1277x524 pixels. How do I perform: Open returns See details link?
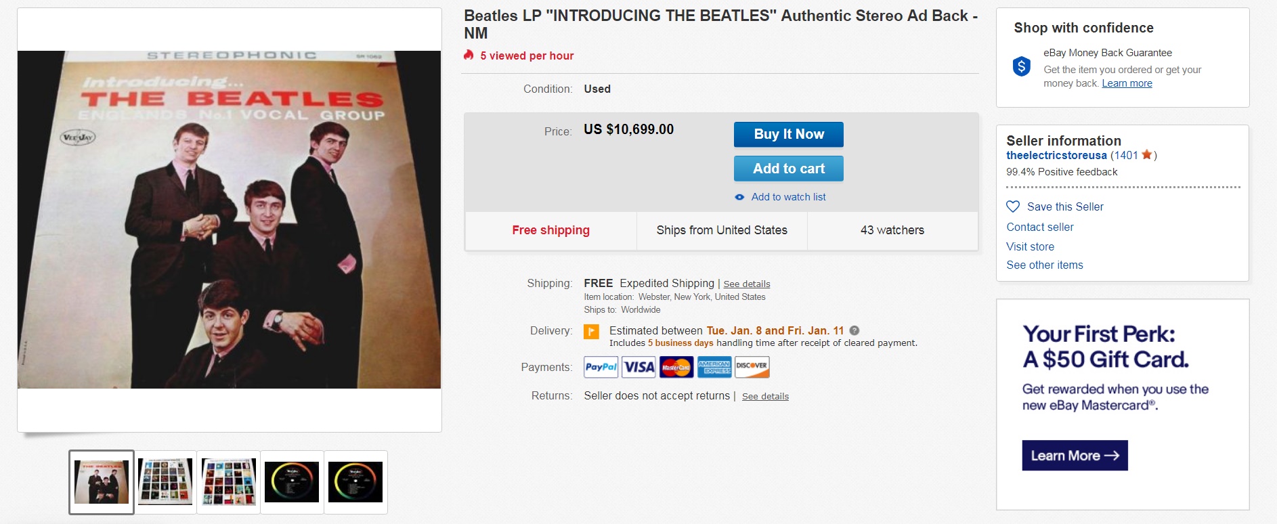point(765,396)
